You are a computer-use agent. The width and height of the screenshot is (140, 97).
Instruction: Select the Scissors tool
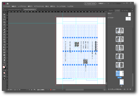(x=4, y=45)
